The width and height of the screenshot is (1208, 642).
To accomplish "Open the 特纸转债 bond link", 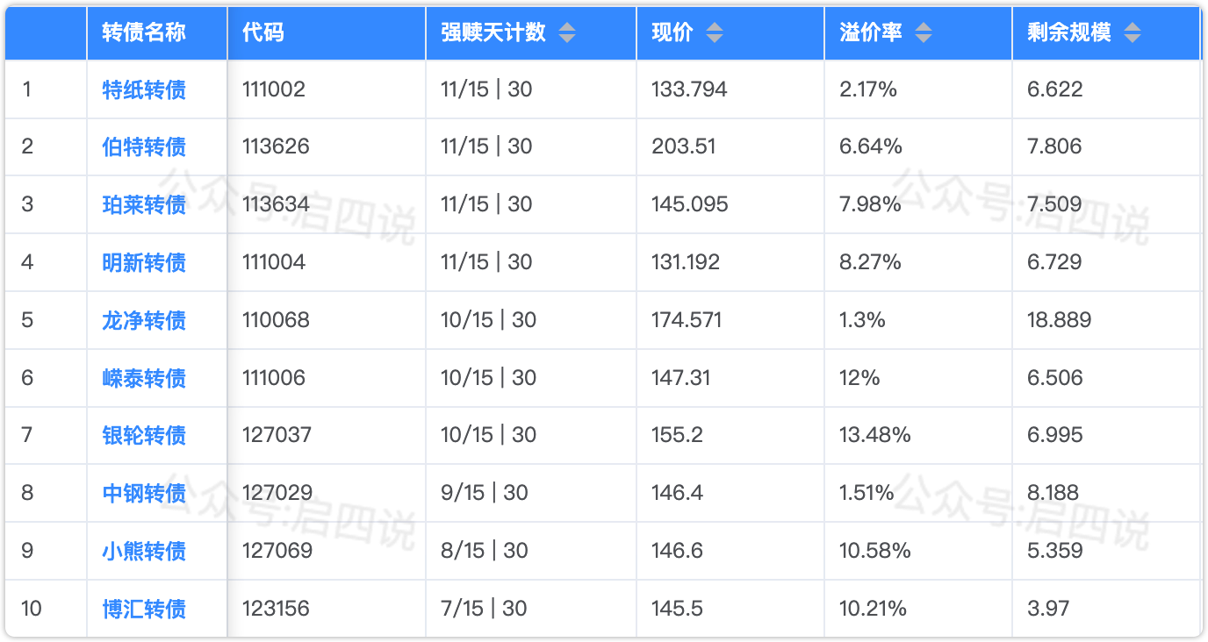I will (x=144, y=89).
